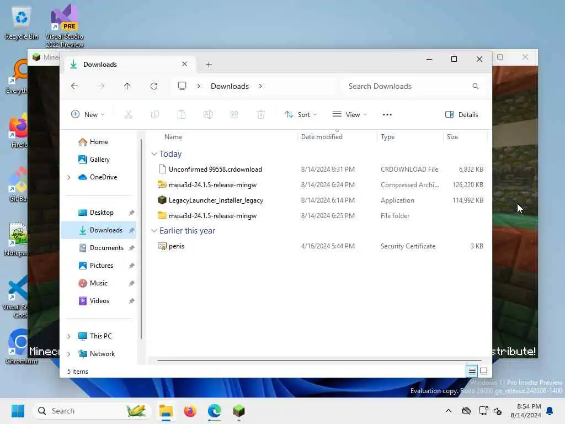Click the Windows Start button
Viewport: 565px width, 424px height.
pos(18,411)
